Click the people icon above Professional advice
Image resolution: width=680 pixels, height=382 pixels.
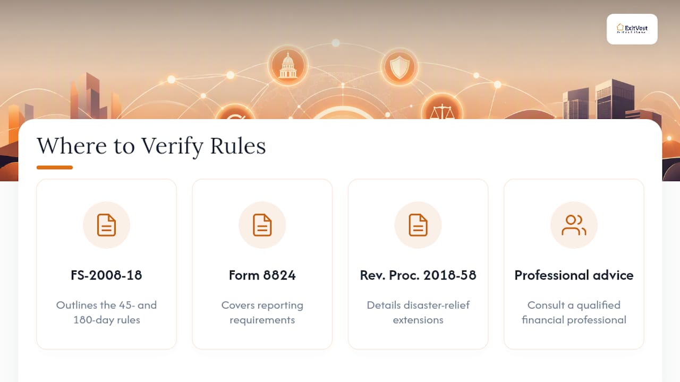pyautogui.click(x=574, y=225)
